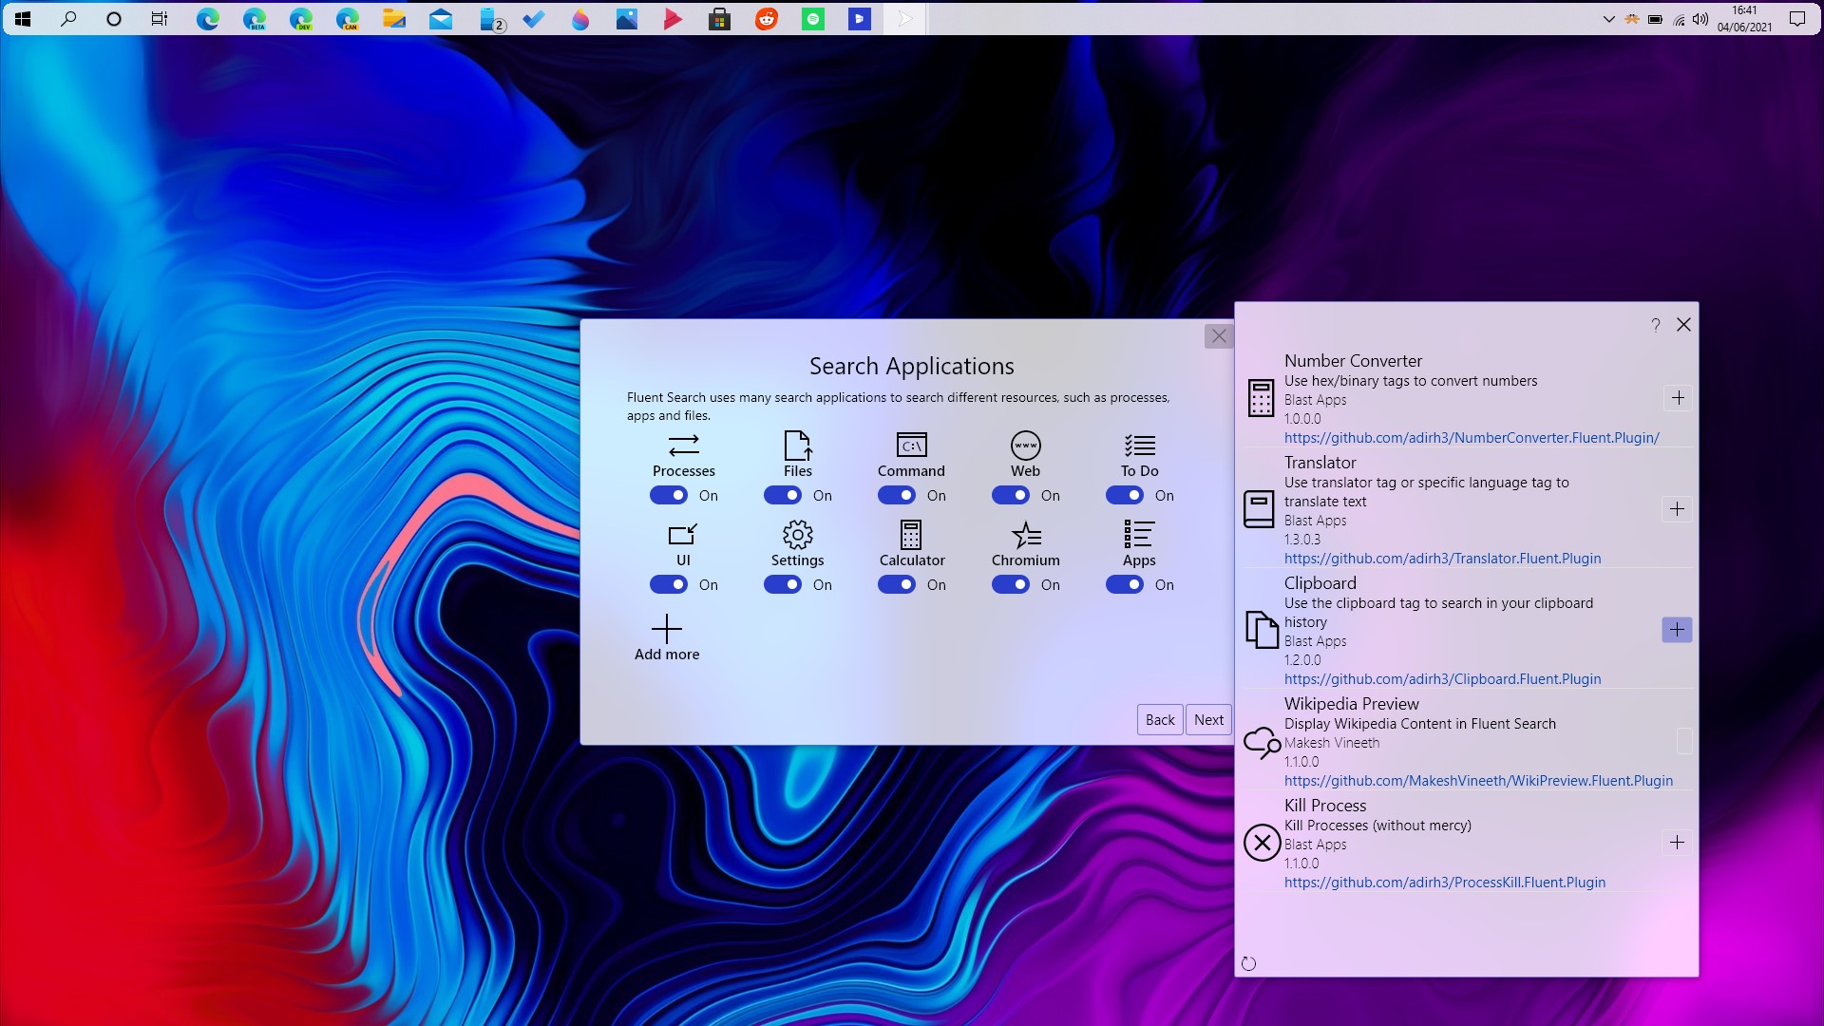Screen dimensions: 1824x1026
Task: Open the volume control in tray
Action: click(1700, 19)
